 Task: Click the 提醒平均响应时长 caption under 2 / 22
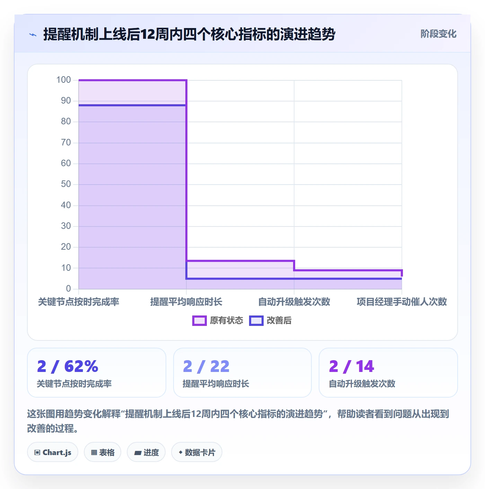pyautogui.click(x=216, y=384)
